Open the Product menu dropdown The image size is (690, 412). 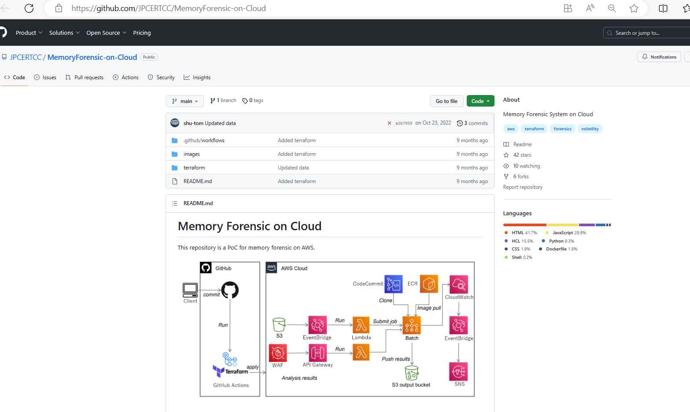pos(29,33)
